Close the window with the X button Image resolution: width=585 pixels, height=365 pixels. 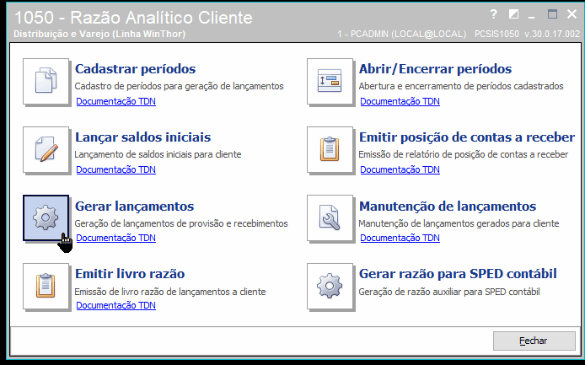click(572, 14)
